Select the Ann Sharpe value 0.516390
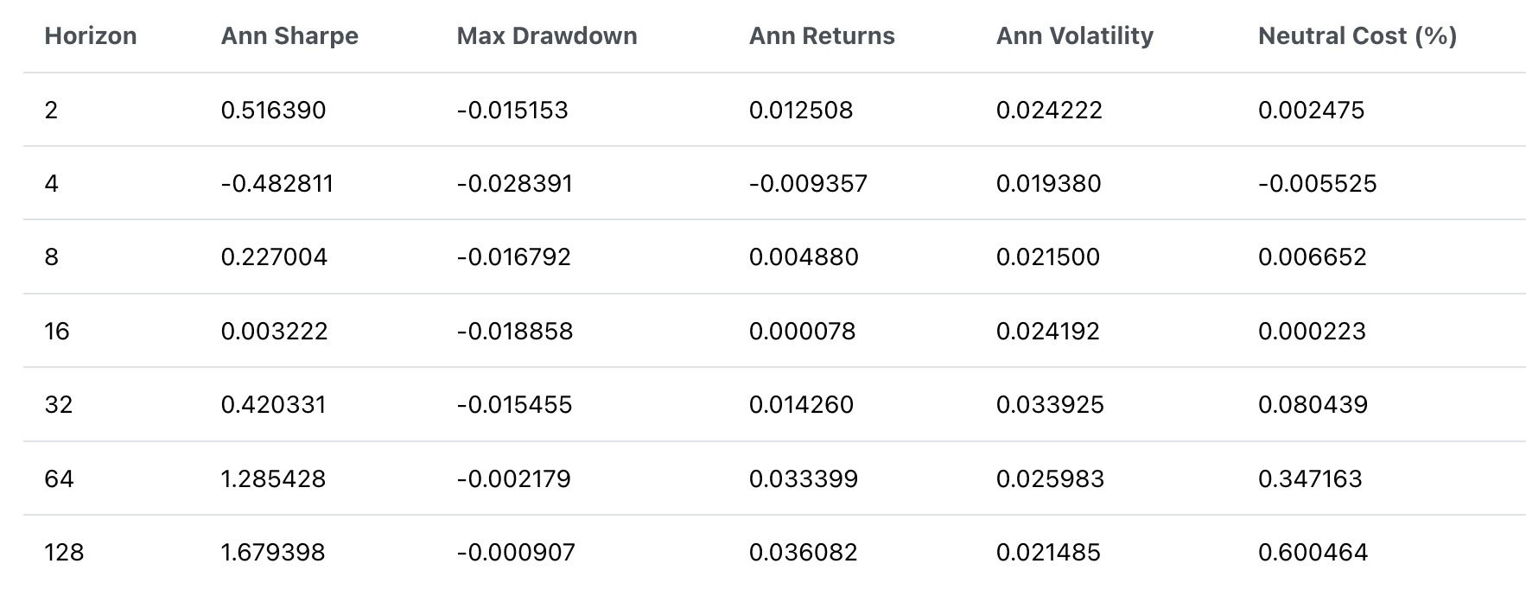Image resolution: width=1526 pixels, height=608 pixels. click(x=274, y=111)
